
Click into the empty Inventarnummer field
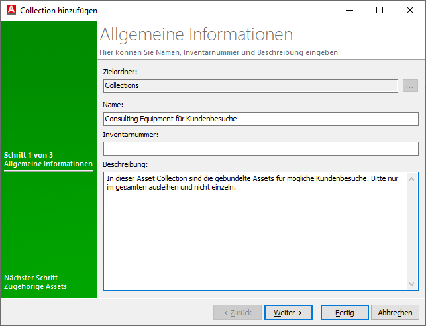261,148
